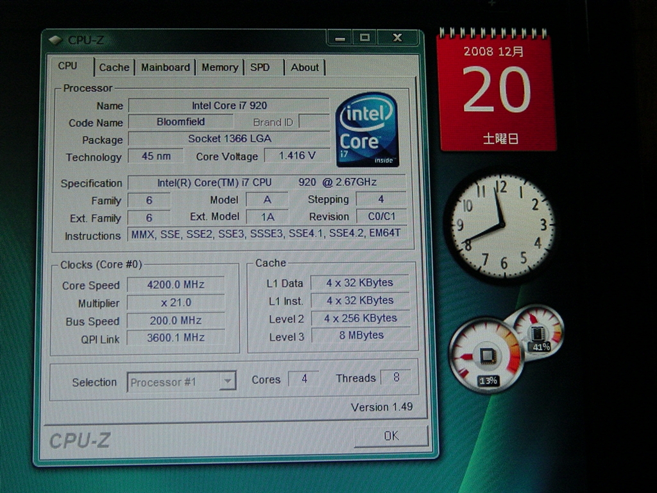Click the Threads value 8

point(396,377)
